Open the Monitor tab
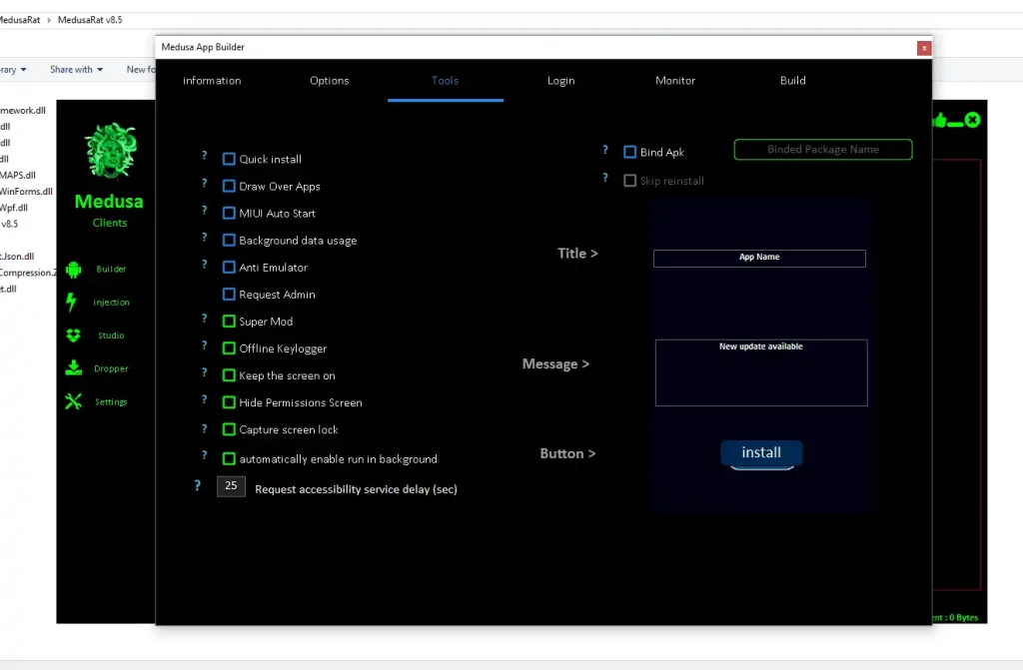The width and height of the screenshot is (1023, 670). pyautogui.click(x=675, y=81)
